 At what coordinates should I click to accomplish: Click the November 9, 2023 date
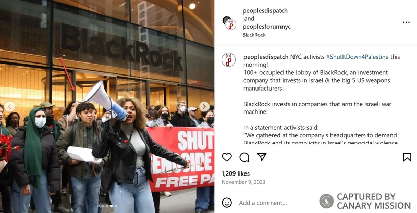click(x=243, y=182)
